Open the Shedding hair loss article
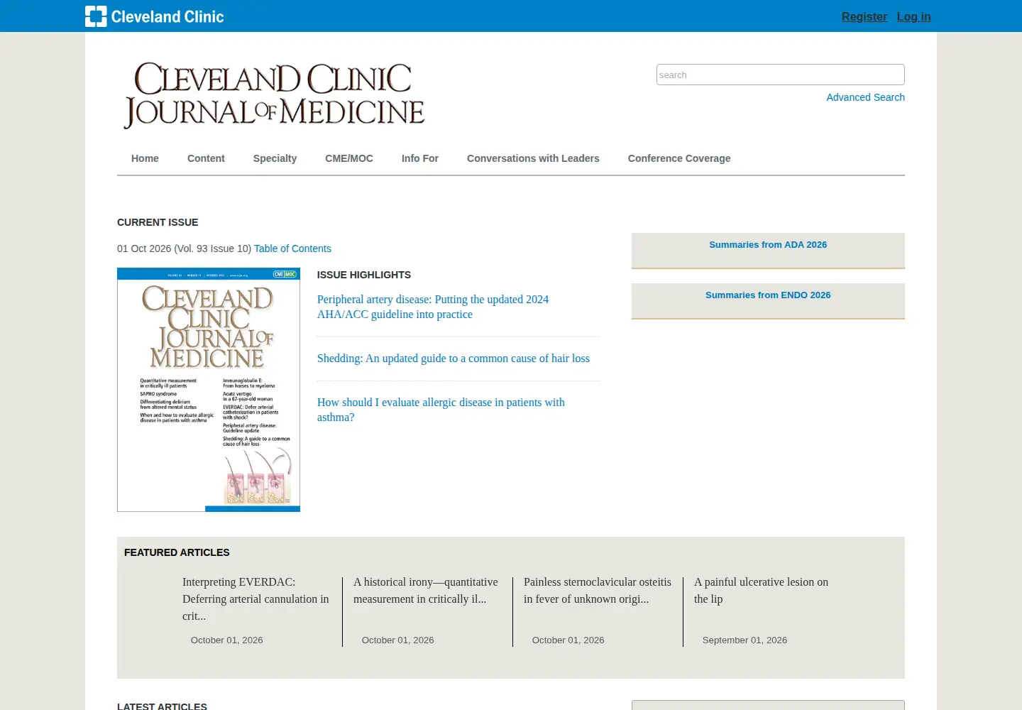The width and height of the screenshot is (1022, 710). pos(454,359)
